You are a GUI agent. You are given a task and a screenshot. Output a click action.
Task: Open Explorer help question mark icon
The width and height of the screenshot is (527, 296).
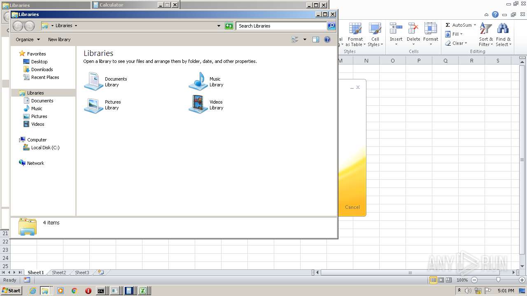327,39
